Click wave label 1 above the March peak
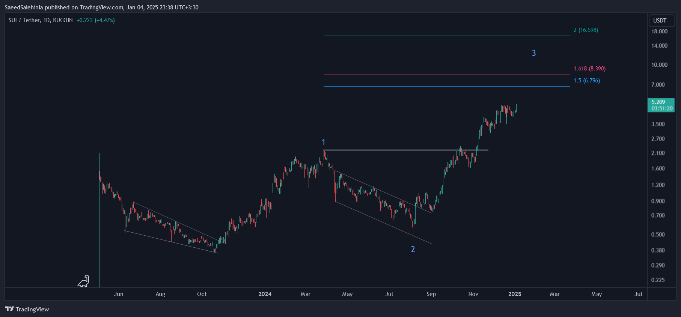Viewport: 681px width, 317px height. pos(324,142)
